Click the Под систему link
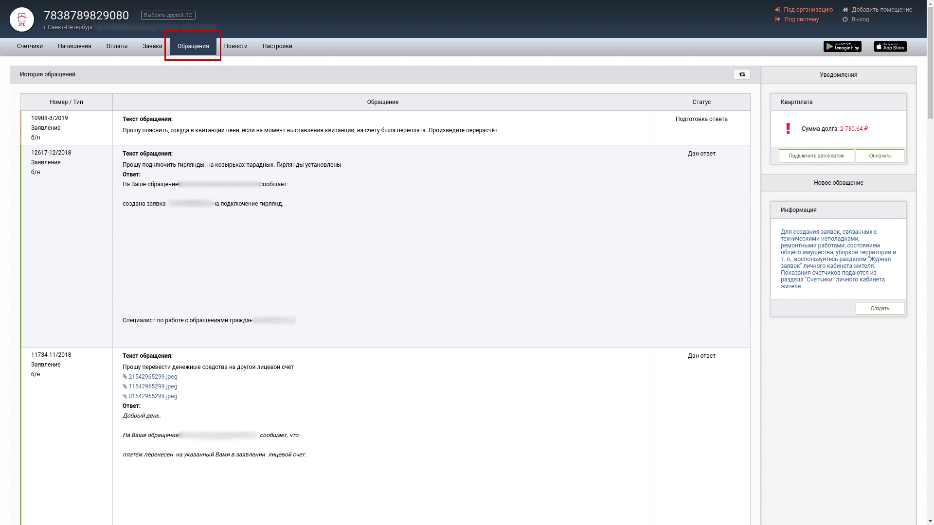Image resolution: width=934 pixels, height=525 pixels. coord(801,19)
